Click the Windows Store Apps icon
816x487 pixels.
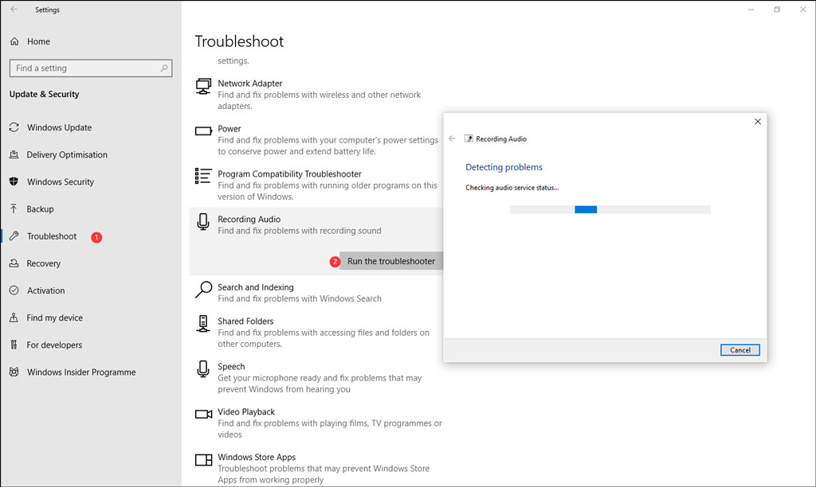pos(203,460)
